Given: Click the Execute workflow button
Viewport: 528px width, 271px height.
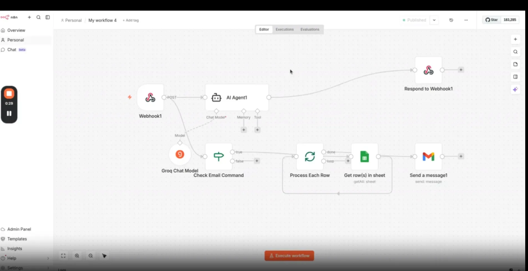Looking at the screenshot, I should pos(289,256).
